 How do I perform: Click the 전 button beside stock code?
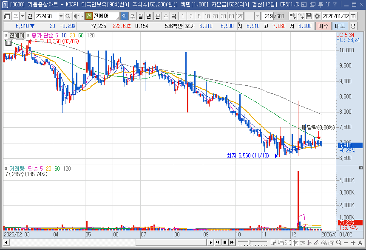pyautogui.click(x=30, y=16)
